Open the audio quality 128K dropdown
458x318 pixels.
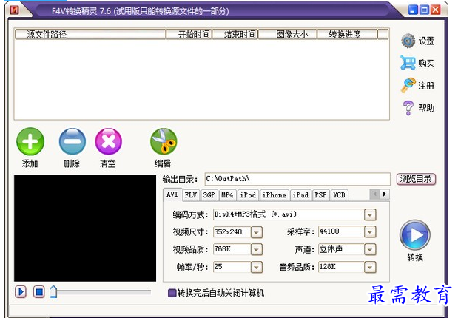[x=370, y=267]
